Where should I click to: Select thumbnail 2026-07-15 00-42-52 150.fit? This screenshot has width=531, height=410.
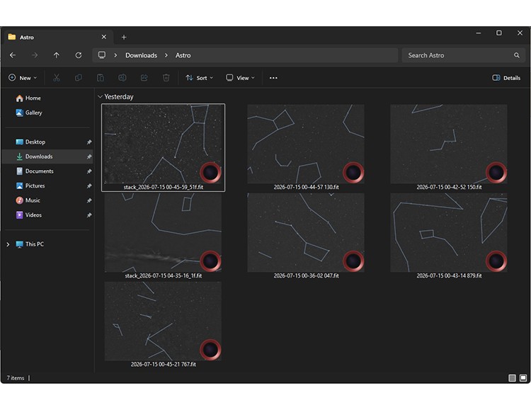449,144
